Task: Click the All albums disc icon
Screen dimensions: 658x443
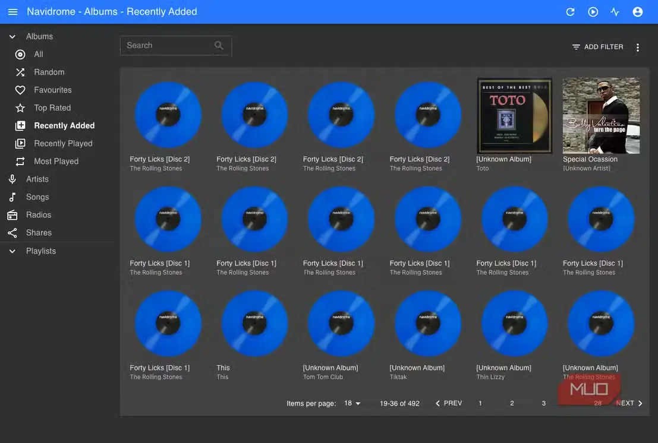Action: [20, 55]
